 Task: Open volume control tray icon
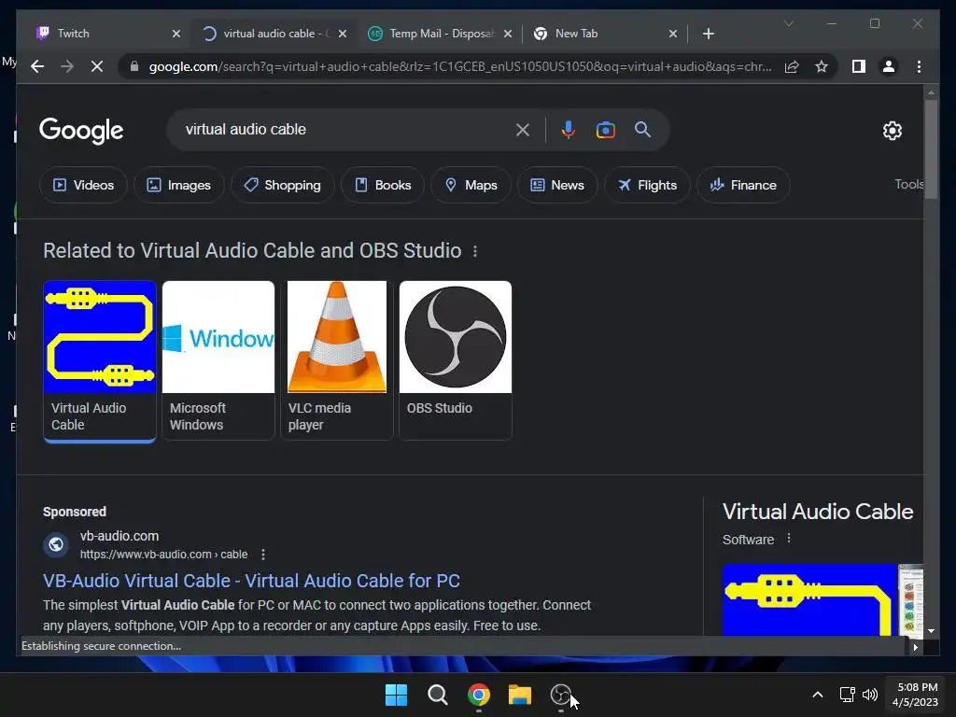point(870,695)
